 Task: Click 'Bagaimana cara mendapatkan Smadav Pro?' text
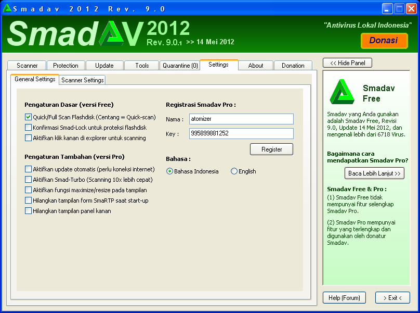(x=367, y=157)
